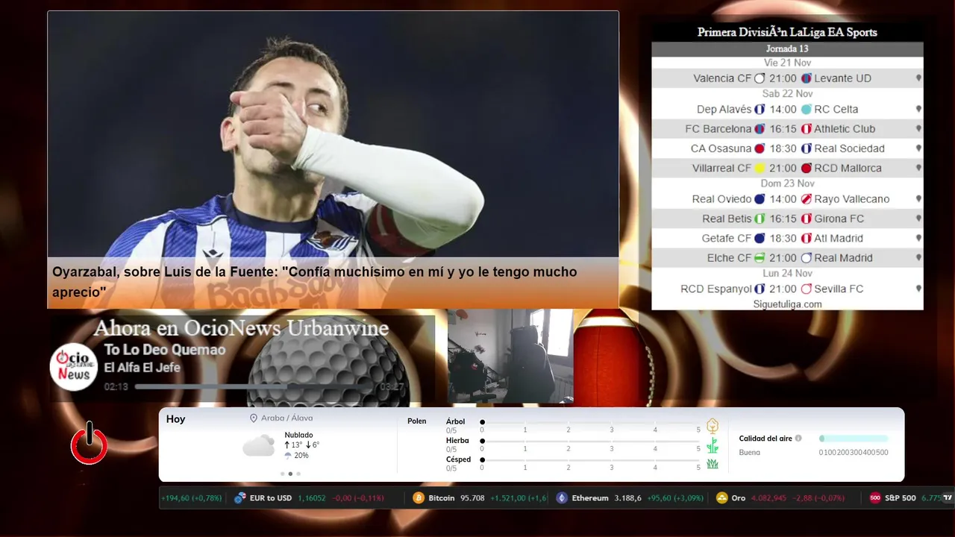Click the Ethereum icon in ticker
The image size is (955, 537).
562,498
